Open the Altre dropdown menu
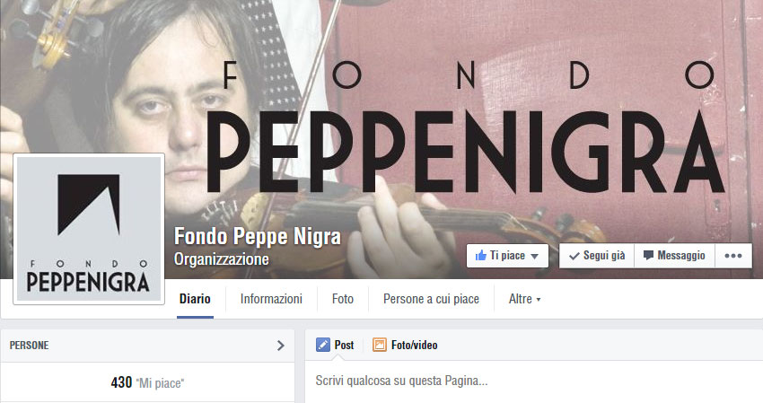Screen dimensions: 763x403 pos(524,299)
